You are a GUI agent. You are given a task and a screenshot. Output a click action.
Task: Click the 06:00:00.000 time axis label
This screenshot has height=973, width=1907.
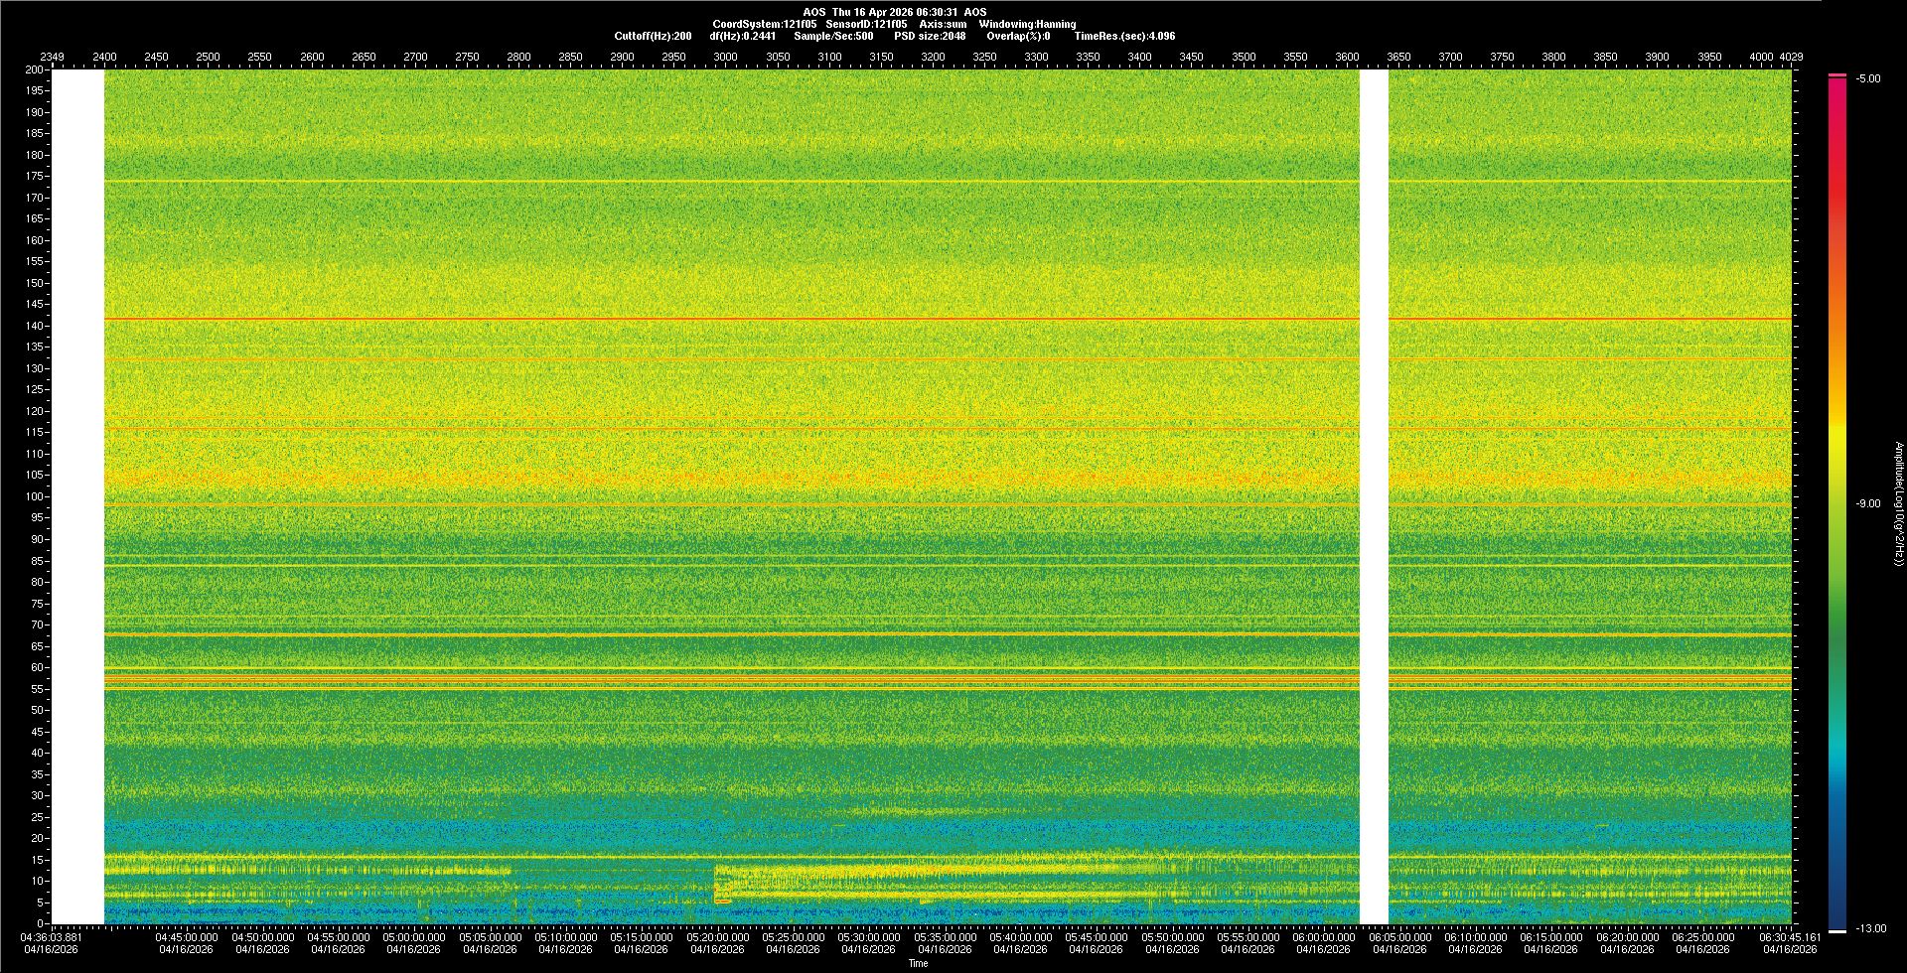[1324, 937]
